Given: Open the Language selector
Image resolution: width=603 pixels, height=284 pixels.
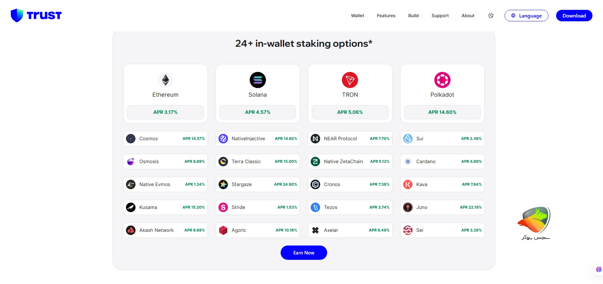Looking at the screenshot, I should [x=526, y=16].
